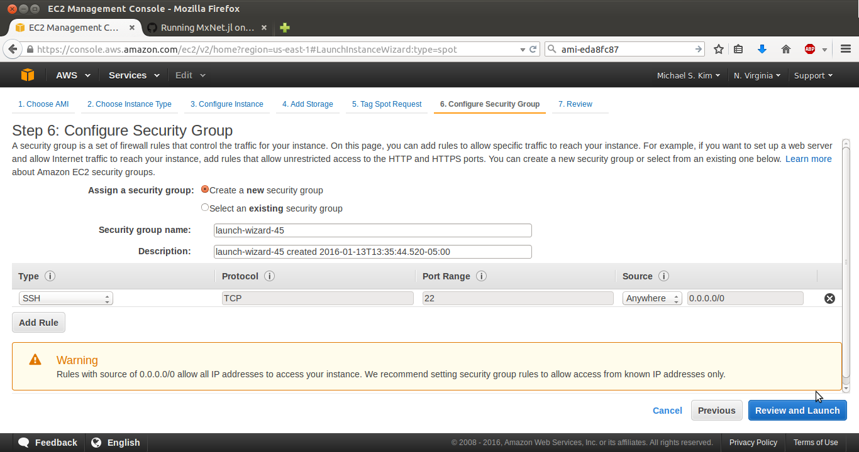Show info for the Port Range column
The image size is (859, 452).
tap(482, 276)
